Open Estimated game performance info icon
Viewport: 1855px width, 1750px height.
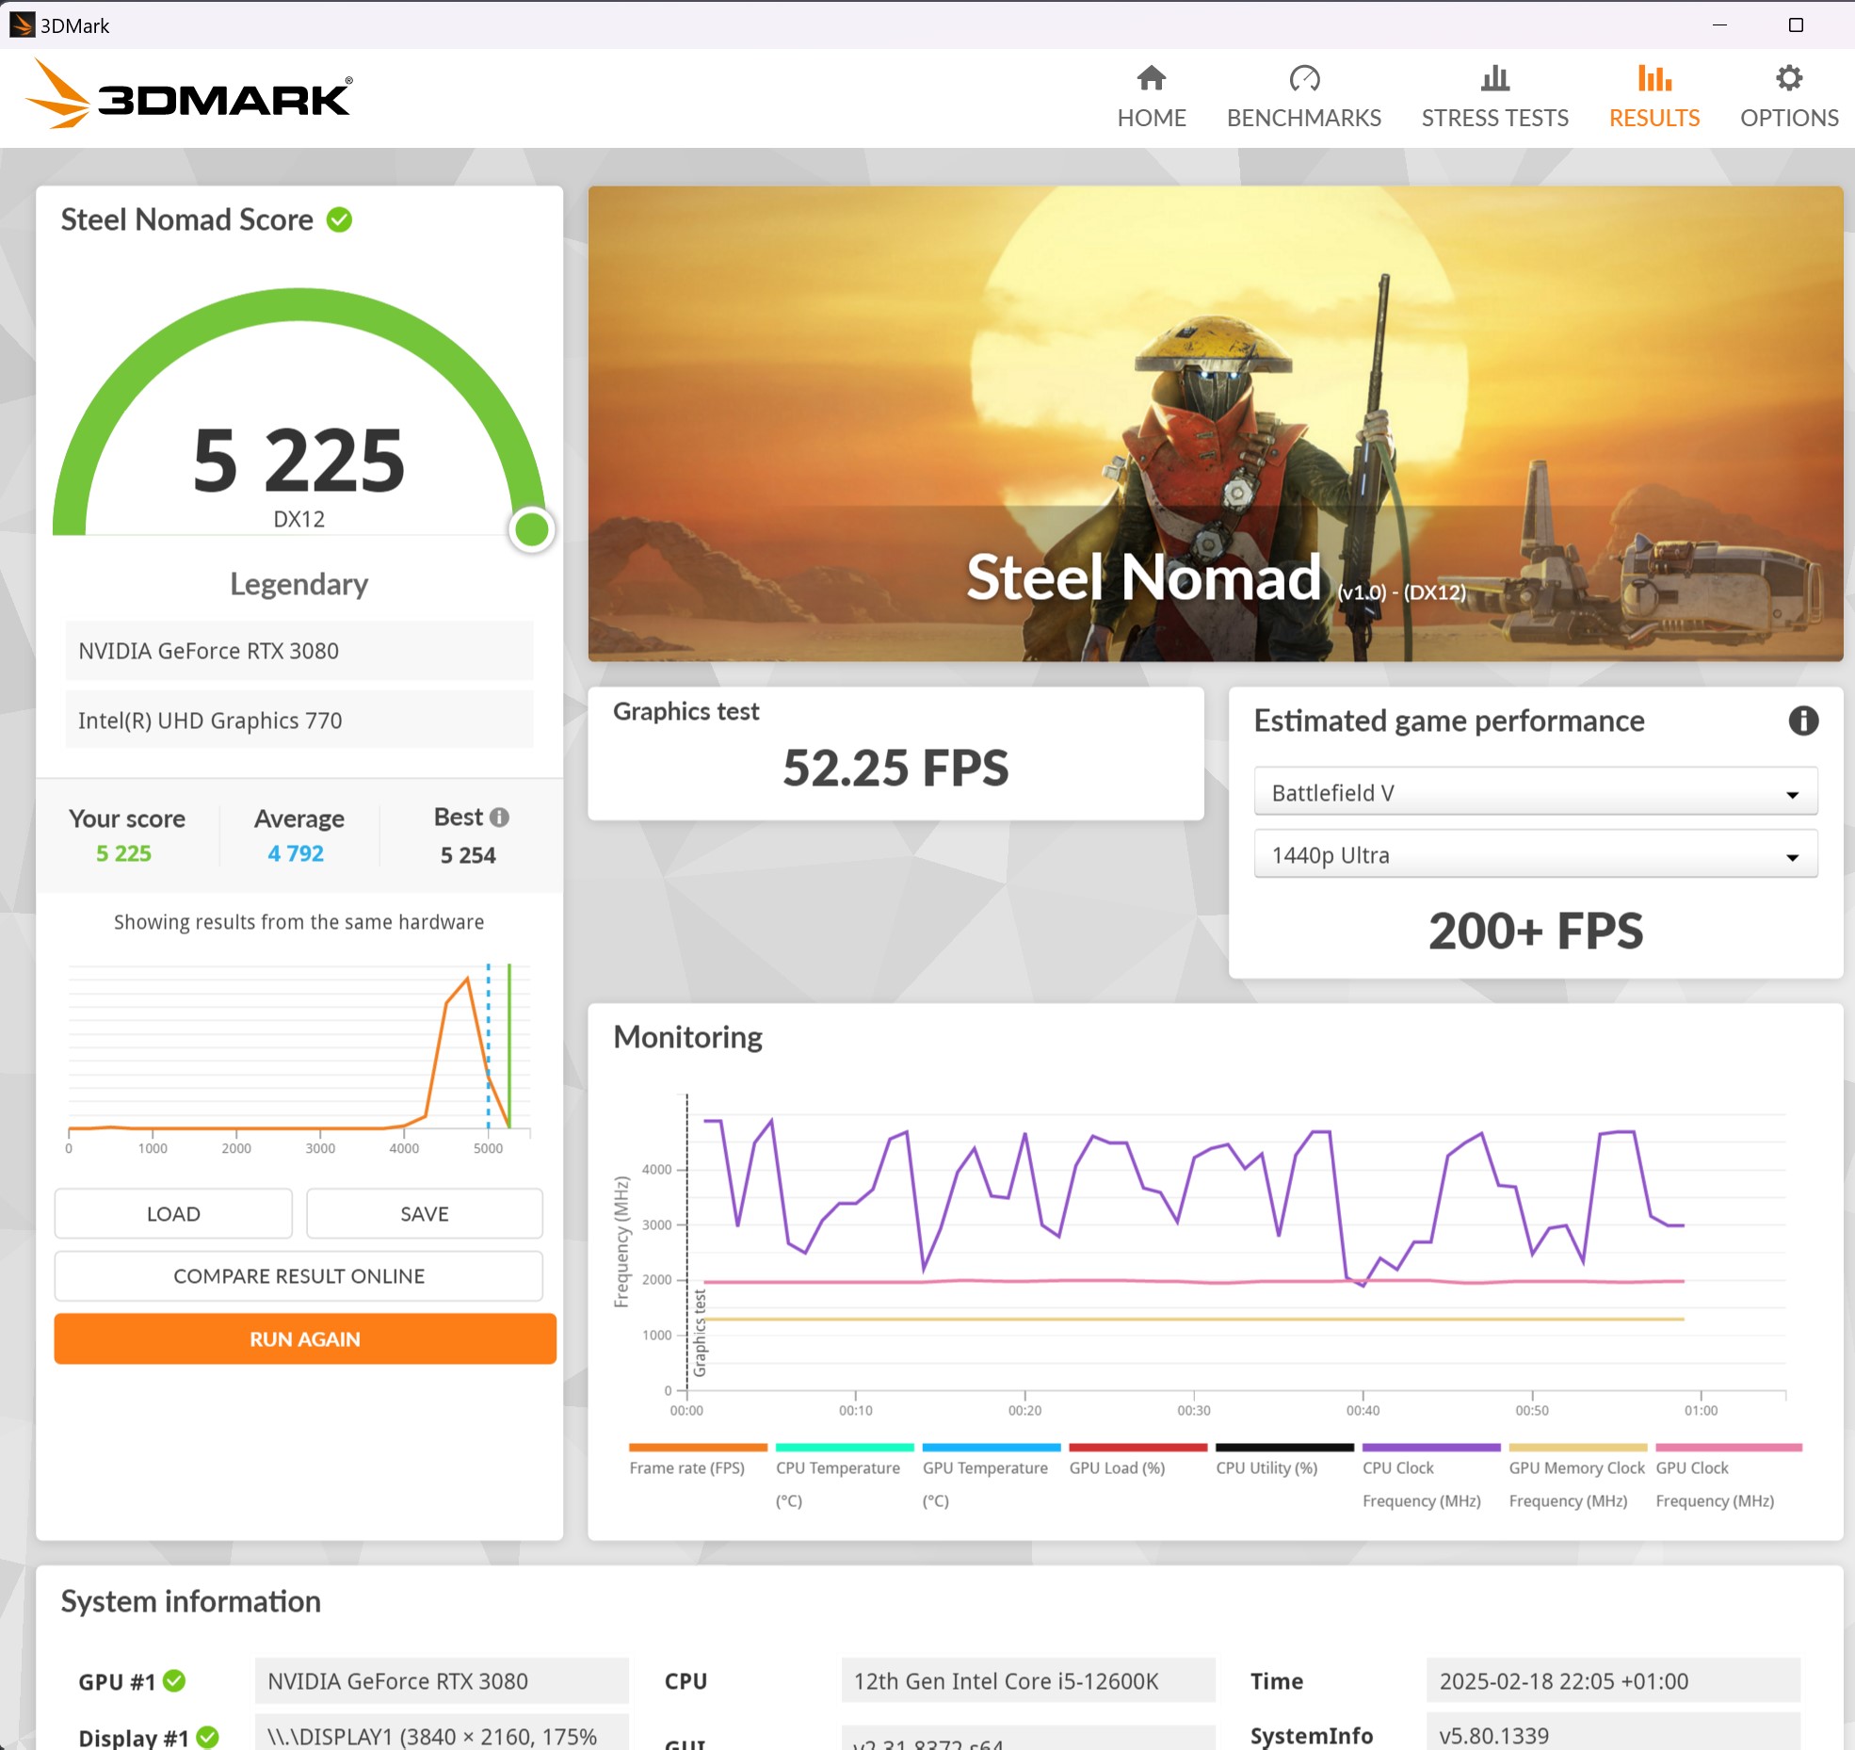(x=1802, y=721)
